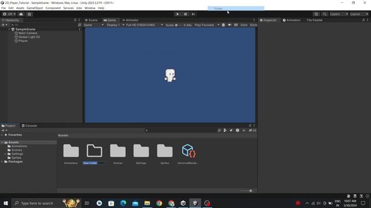Open the cloud services icon
Screen dimensions: 371x208
coord(21,14)
